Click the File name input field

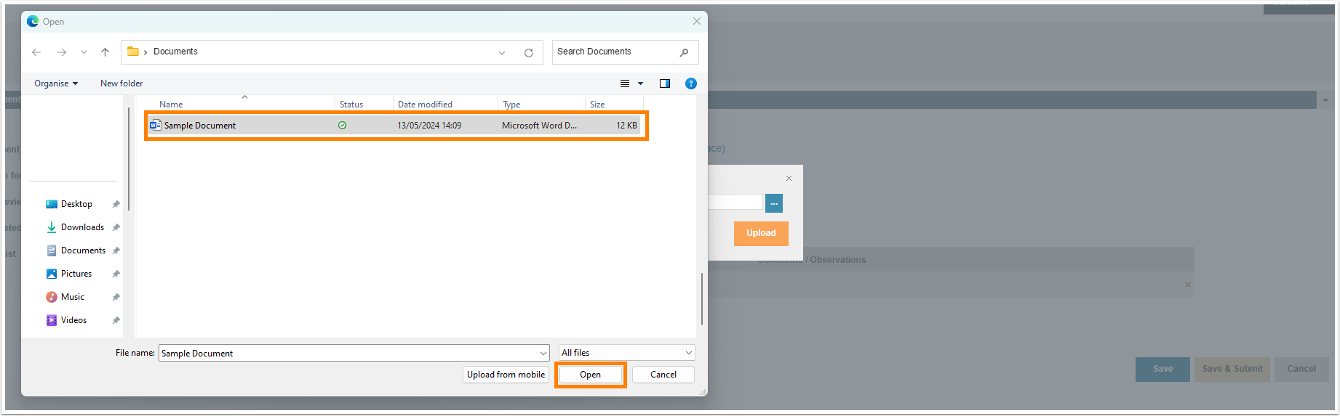[x=349, y=354]
